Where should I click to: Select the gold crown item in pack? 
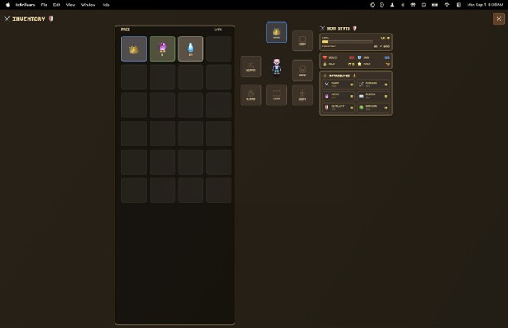tap(134, 49)
